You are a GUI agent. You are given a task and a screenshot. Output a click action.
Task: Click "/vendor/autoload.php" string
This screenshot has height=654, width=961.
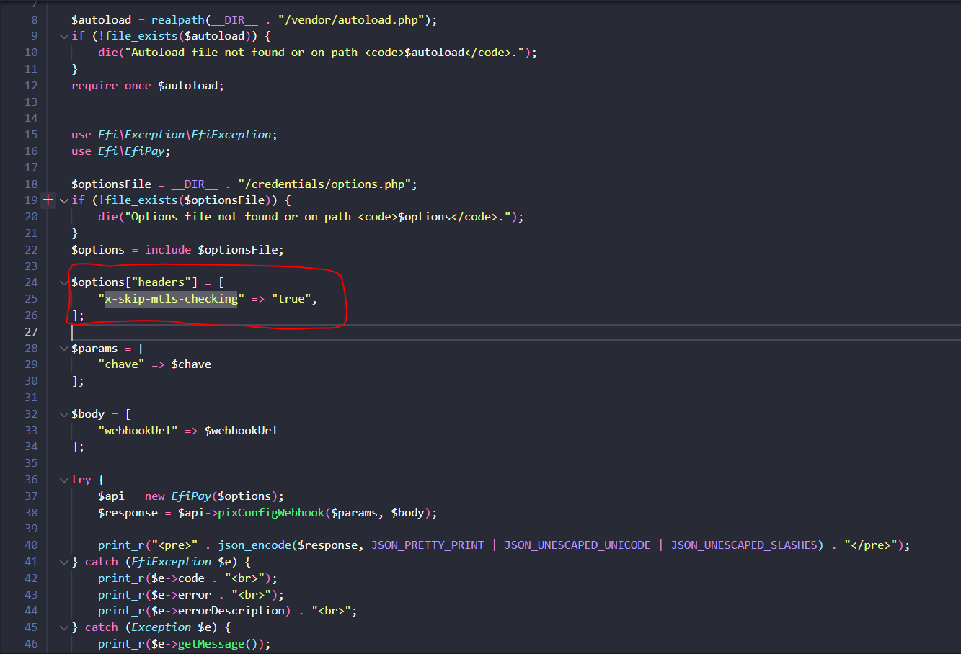(351, 20)
